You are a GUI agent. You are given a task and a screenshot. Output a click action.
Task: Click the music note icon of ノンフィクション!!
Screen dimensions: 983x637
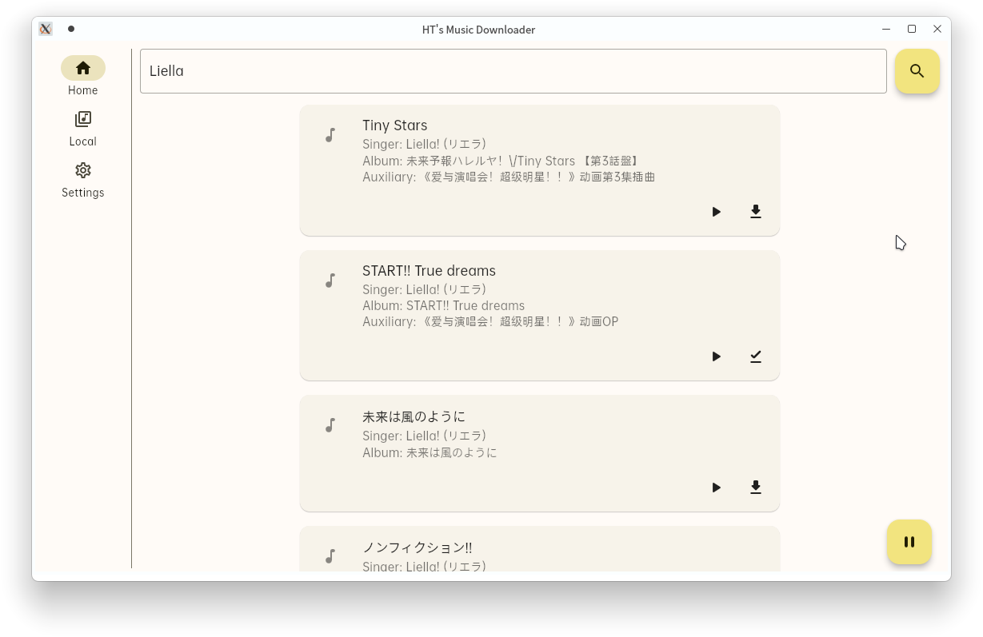330,556
